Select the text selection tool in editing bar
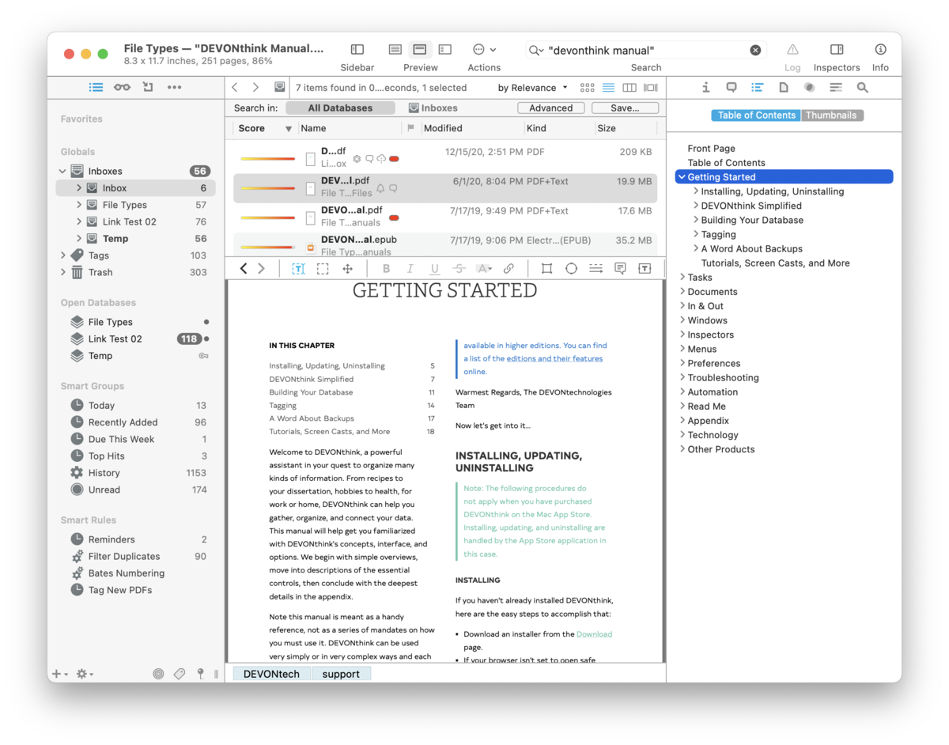Screen dimensions: 949x745 click(x=298, y=269)
